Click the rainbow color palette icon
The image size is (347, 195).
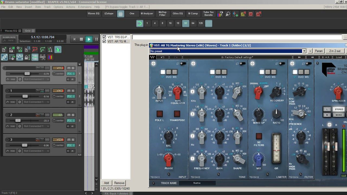(50, 57)
